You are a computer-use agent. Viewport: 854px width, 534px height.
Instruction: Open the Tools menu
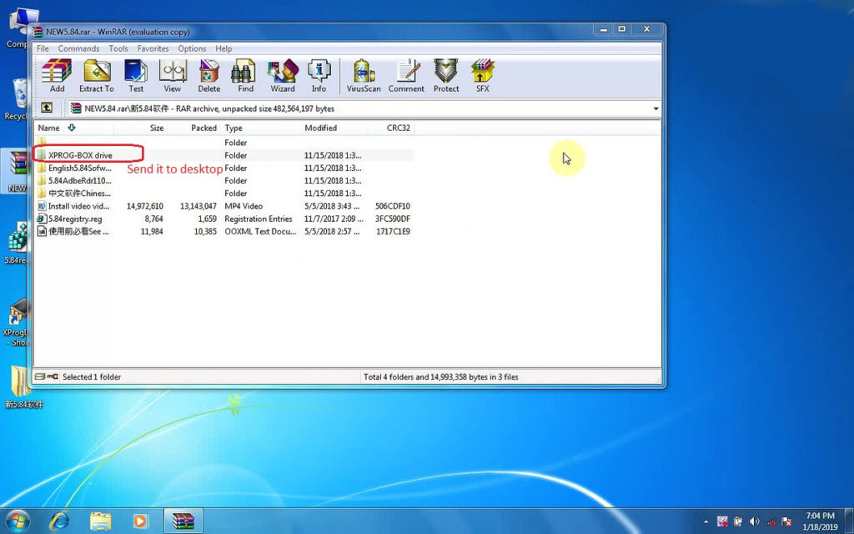[118, 48]
